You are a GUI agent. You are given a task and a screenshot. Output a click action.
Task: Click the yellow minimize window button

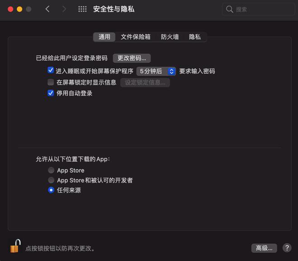[x=19, y=9]
